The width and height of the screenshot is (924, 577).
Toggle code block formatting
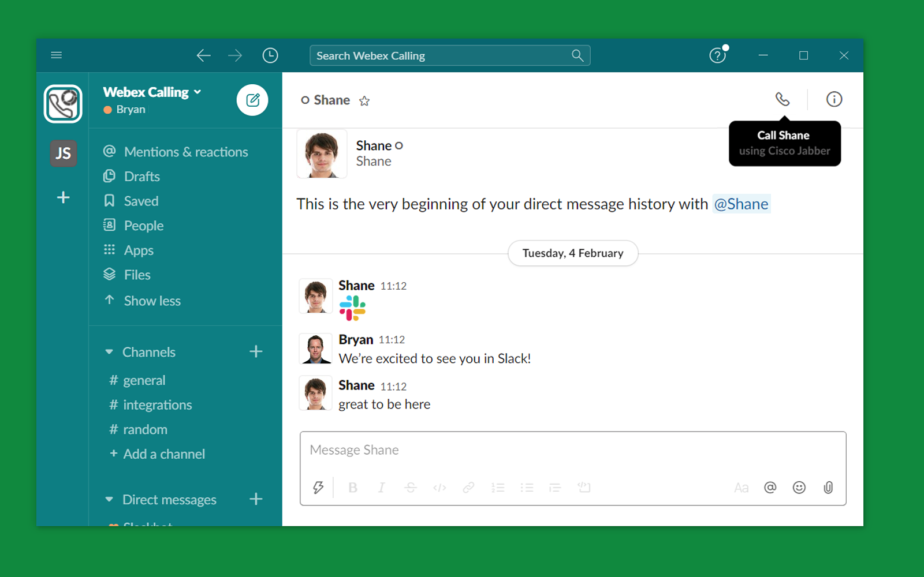pyautogui.click(x=584, y=488)
